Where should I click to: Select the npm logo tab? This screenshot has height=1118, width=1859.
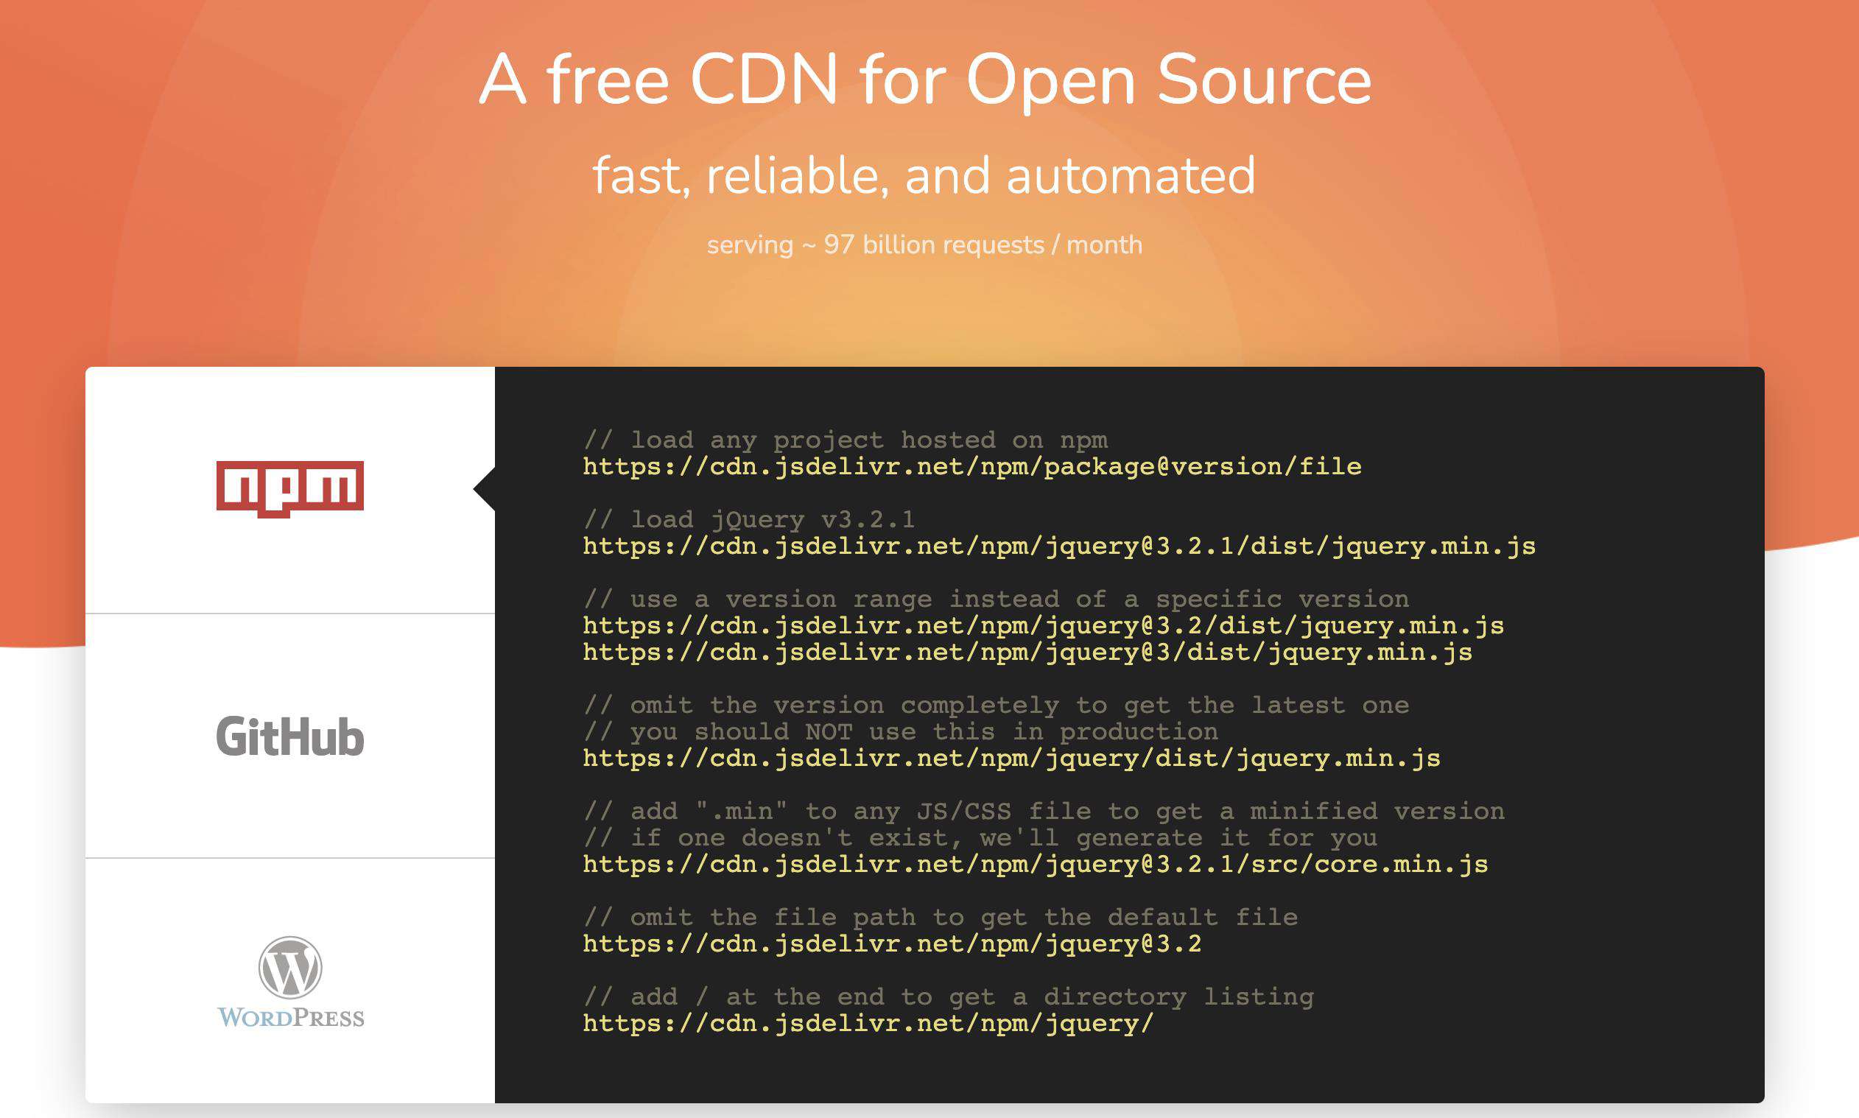pyautogui.click(x=290, y=490)
